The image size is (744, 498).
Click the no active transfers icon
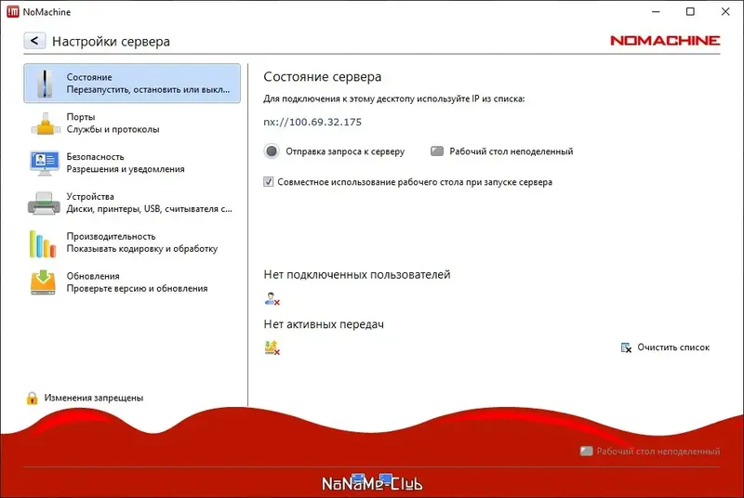[272, 347]
